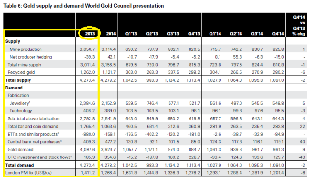
Task: Select Central bank net purchases label
Action: tap(35, 142)
